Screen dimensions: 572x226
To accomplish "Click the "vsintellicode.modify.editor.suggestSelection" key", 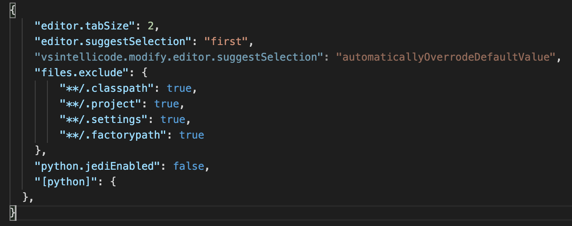I will coord(179,57).
